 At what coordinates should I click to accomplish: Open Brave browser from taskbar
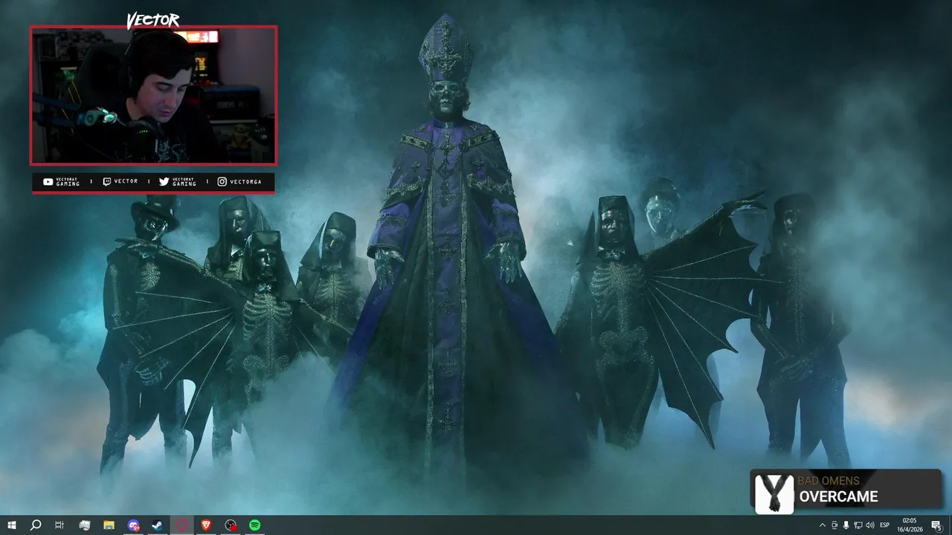click(x=206, y=525)
